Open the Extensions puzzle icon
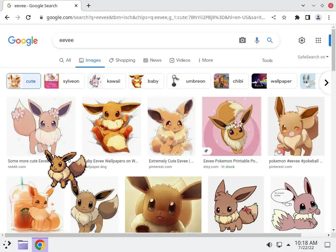The image size is (336, 252). pos(297,17)
